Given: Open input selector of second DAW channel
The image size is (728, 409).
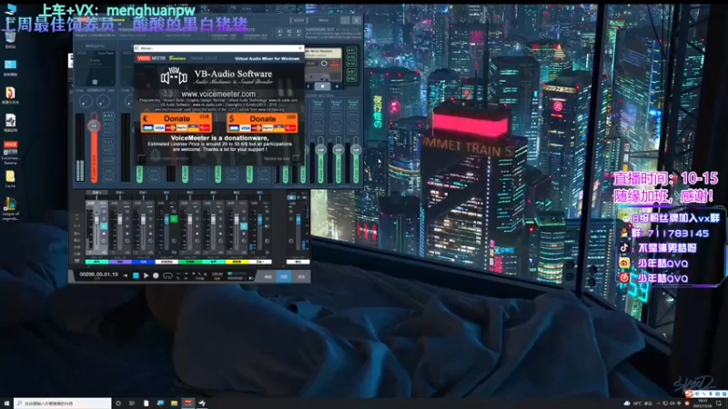Looking at the screenshot, I should pyautogui.click(x=120, y=193).
